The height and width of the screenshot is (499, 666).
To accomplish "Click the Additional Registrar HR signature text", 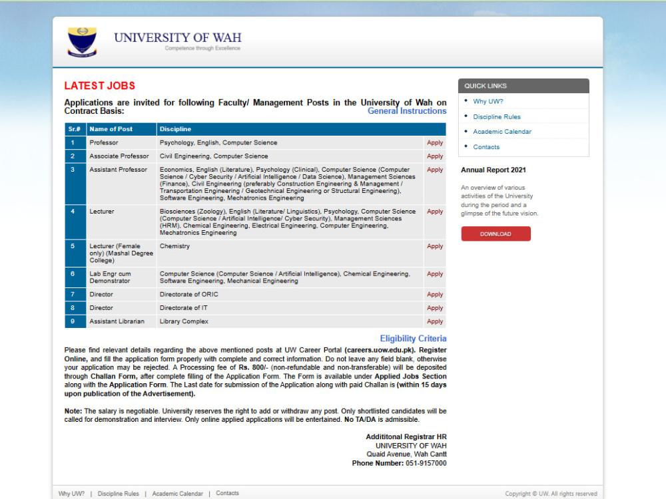I will coord(406,437).
